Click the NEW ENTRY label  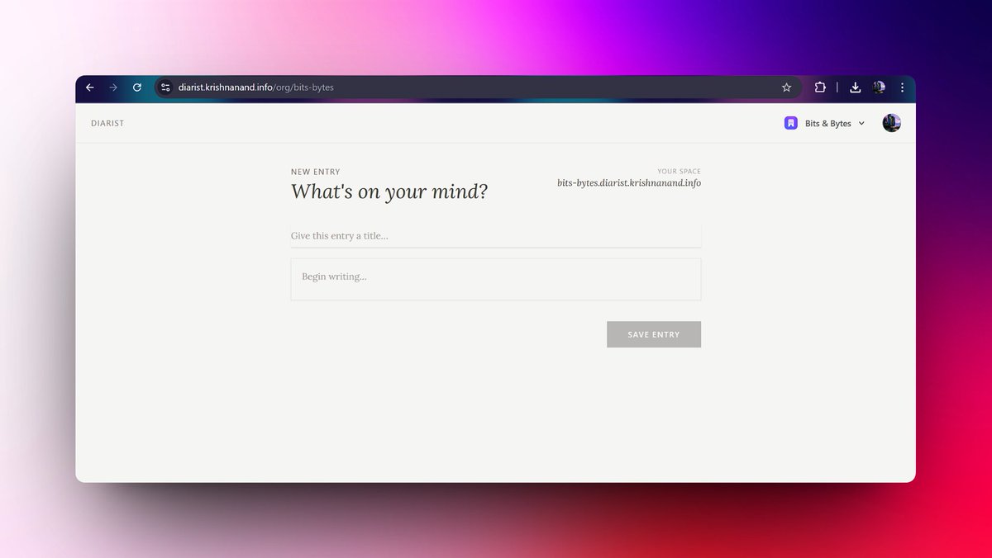tap(316, 172)
